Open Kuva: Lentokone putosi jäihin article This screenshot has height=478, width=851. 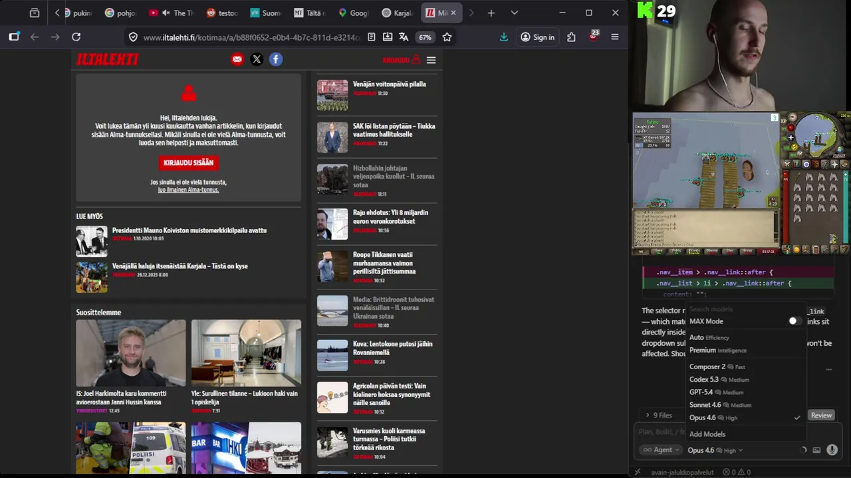[392, 348]
